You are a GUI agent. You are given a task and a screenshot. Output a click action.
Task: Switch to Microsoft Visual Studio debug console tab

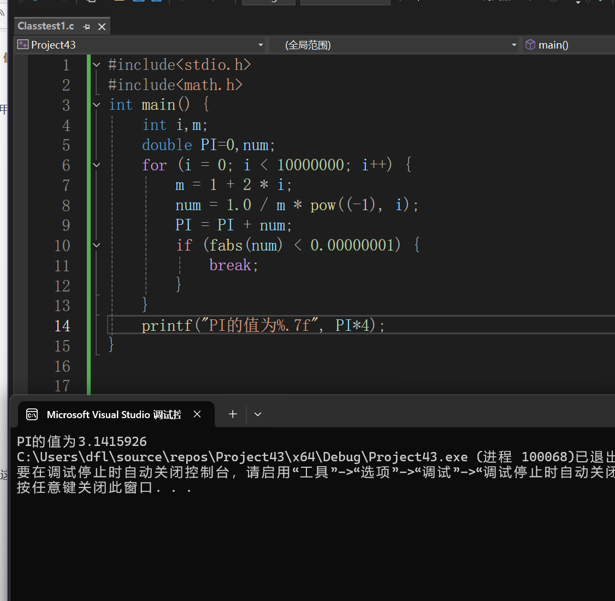tap(114, 414)
